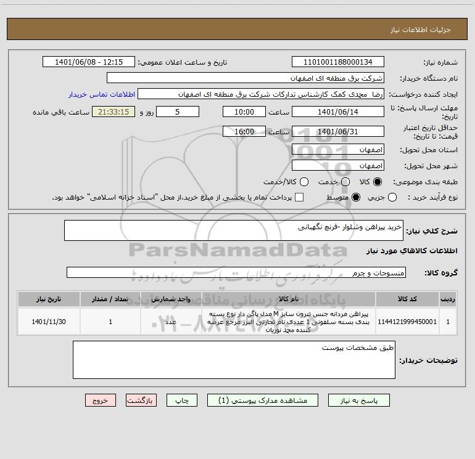Click the delivery province field اصفهان
Screen dimensions: 475x459
[338, 149]
